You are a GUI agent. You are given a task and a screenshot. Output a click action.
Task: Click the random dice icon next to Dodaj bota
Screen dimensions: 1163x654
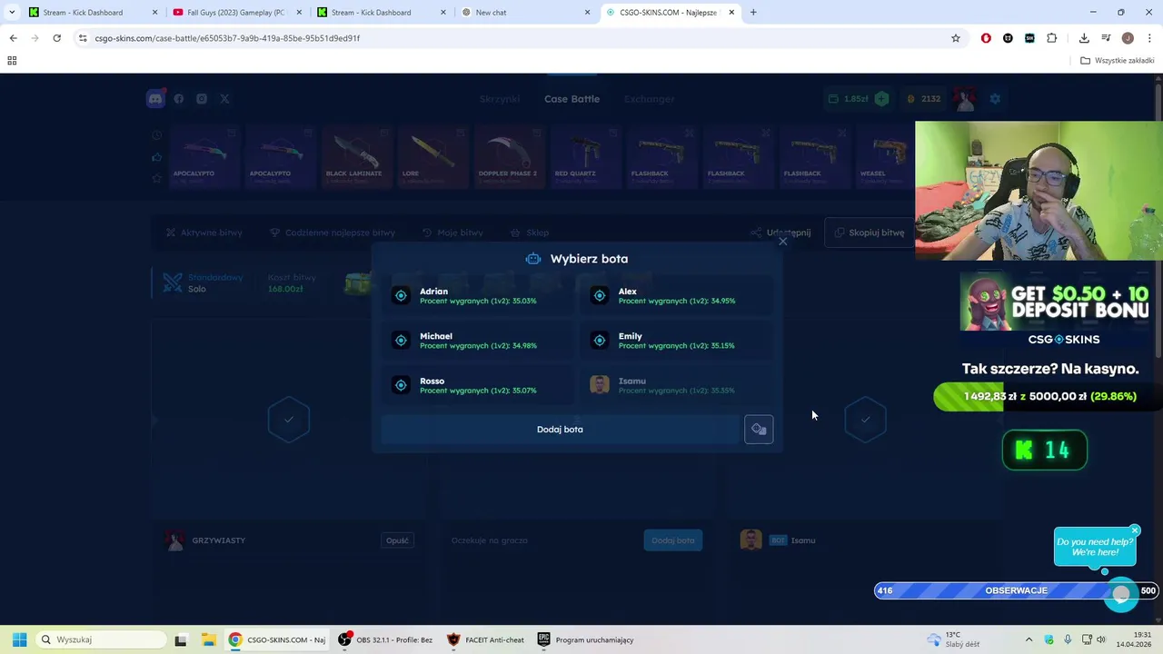point(759,430)
